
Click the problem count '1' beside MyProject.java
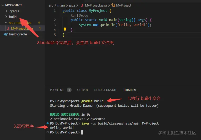[x=40, y=28]
